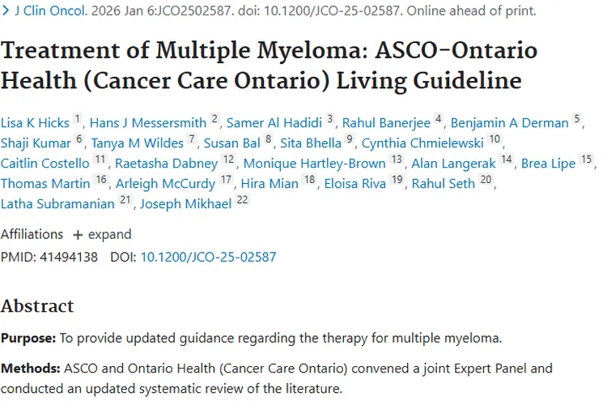
Task: Open the DOI link 10.1200/JCO-25-02587
Action: pos(208,257)
